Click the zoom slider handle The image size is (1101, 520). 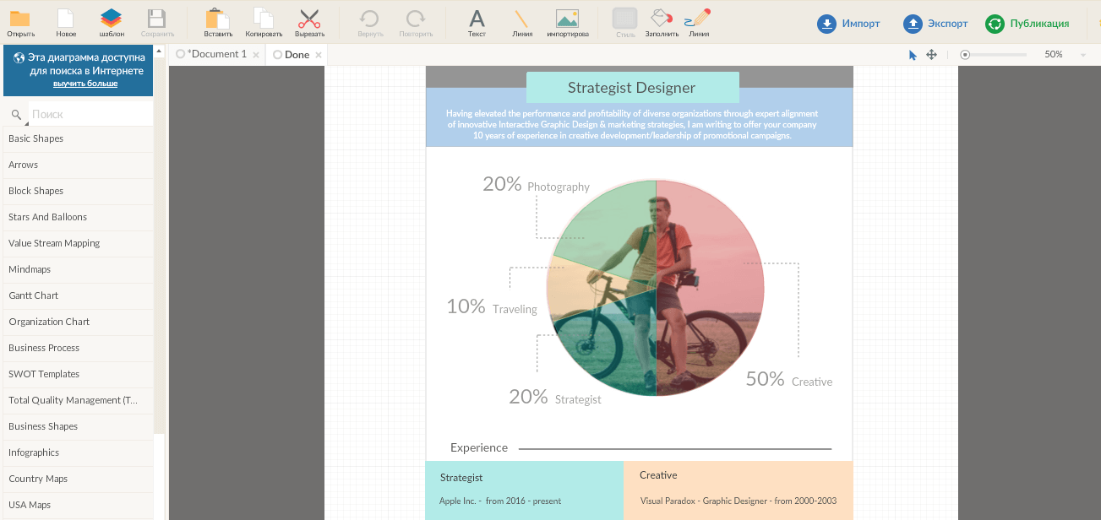click(965, 55)
